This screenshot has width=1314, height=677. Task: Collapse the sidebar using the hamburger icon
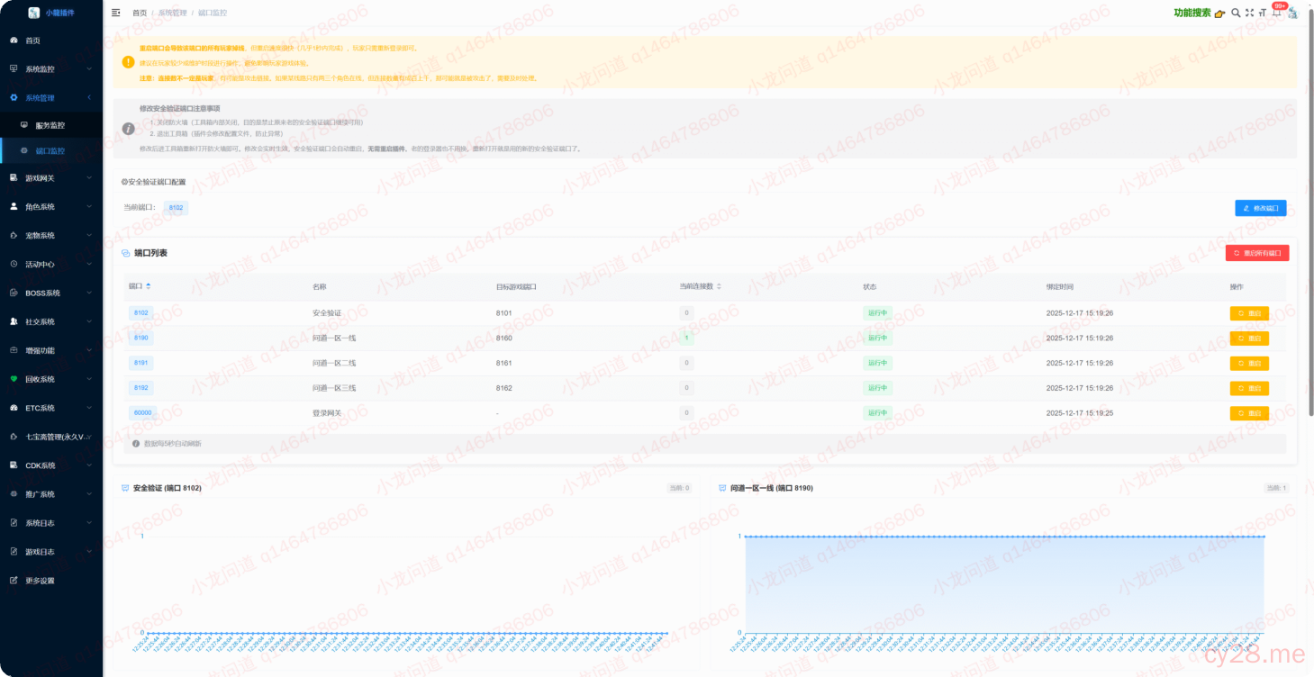tap(115, 13)
